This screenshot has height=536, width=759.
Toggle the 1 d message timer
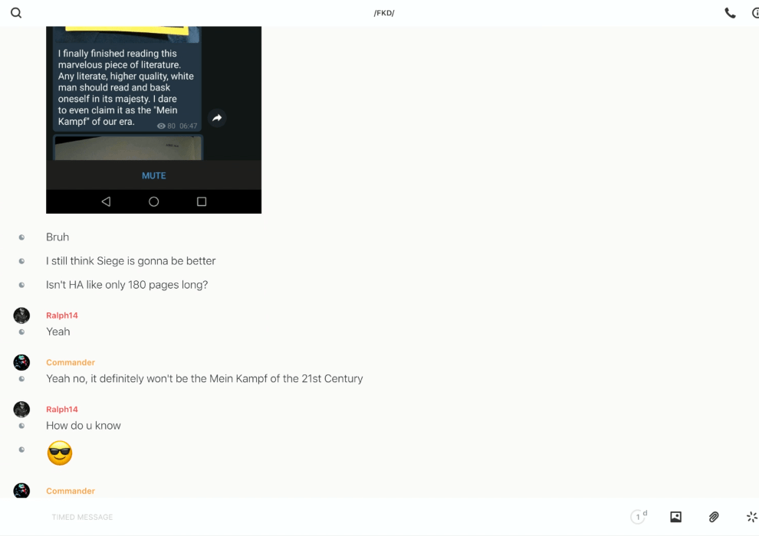pyautogui.click(x=638, y=517)
